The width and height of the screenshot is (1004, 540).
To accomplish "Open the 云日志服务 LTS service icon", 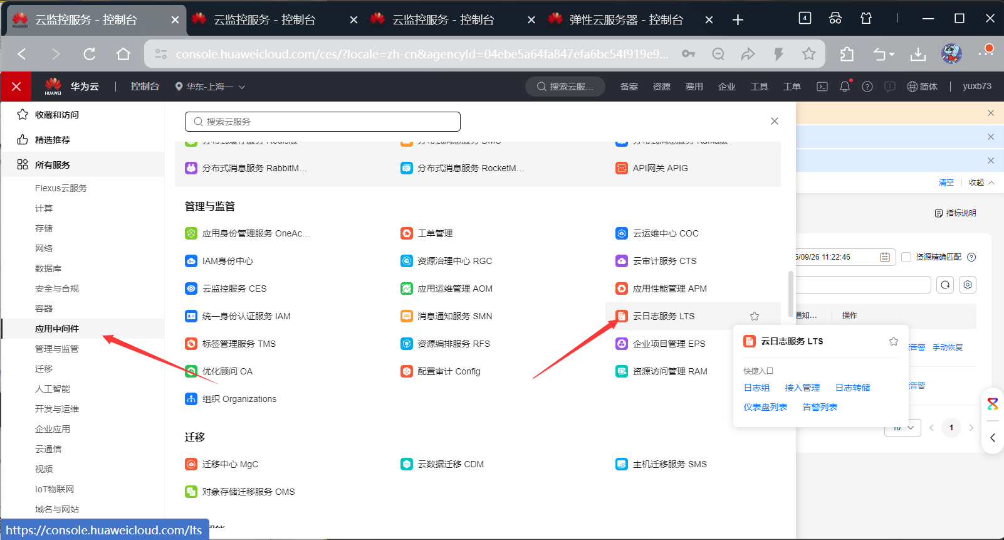I will 622,316.
